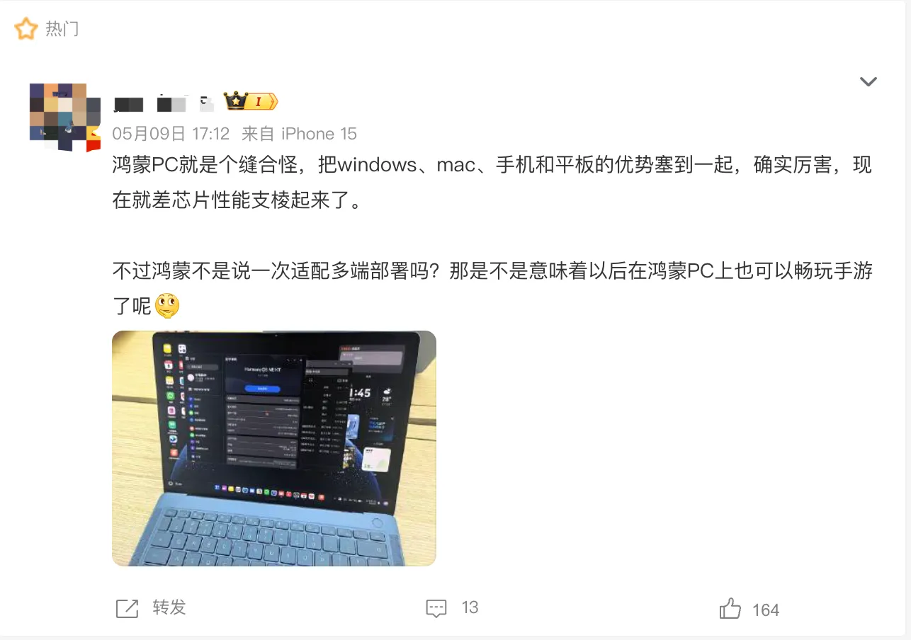
Task: Click the paragraph starting 鸿蒙PC就是个缝合怪
Action: (x=492, y=183)
